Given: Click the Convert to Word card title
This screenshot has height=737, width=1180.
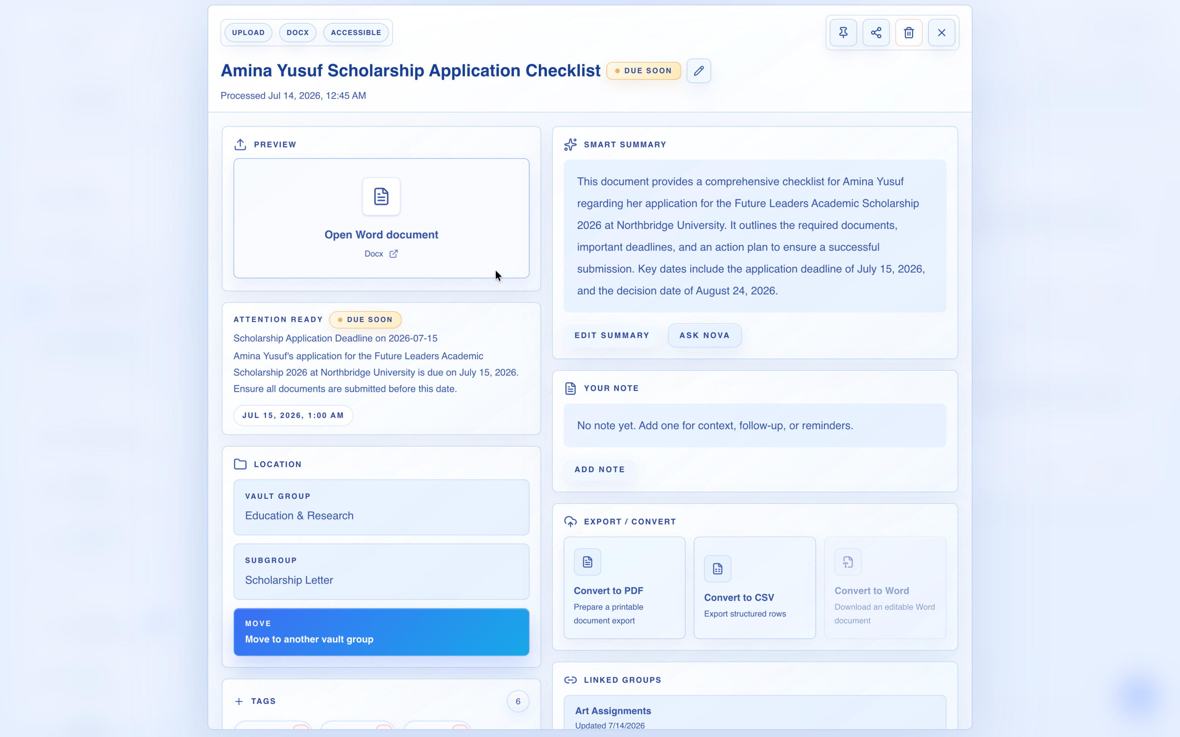Looking at the screenshot, I should [x=871, y=591].
